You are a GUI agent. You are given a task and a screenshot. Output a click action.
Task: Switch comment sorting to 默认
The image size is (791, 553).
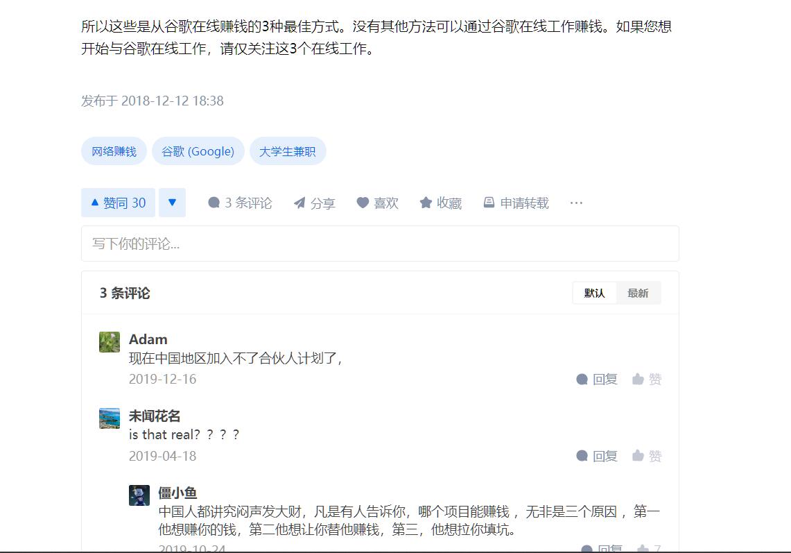tap(594, 293)
